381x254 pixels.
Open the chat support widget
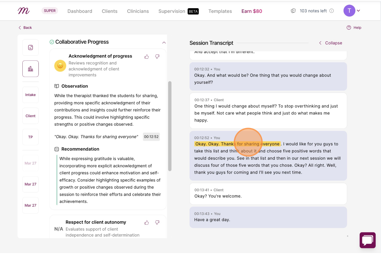[x=368, y=240]
